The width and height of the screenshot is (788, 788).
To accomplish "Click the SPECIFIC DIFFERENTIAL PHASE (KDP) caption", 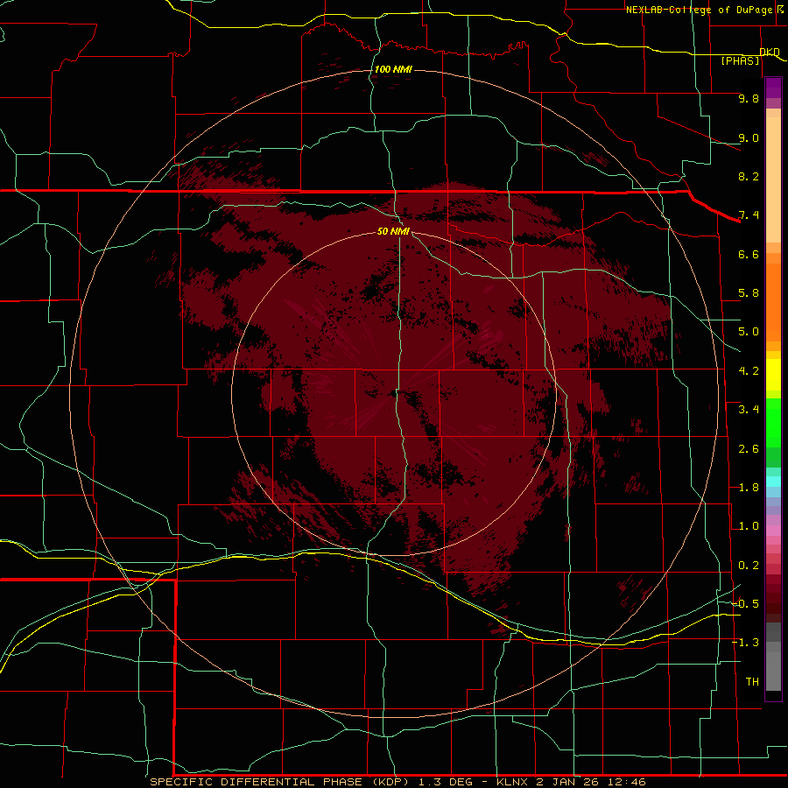I will (281, 782).
